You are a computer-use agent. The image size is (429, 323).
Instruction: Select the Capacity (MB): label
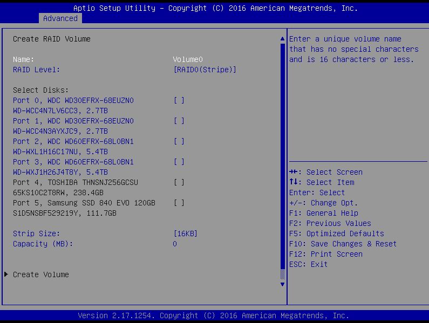pyautogui.click(x=43, y=244)
